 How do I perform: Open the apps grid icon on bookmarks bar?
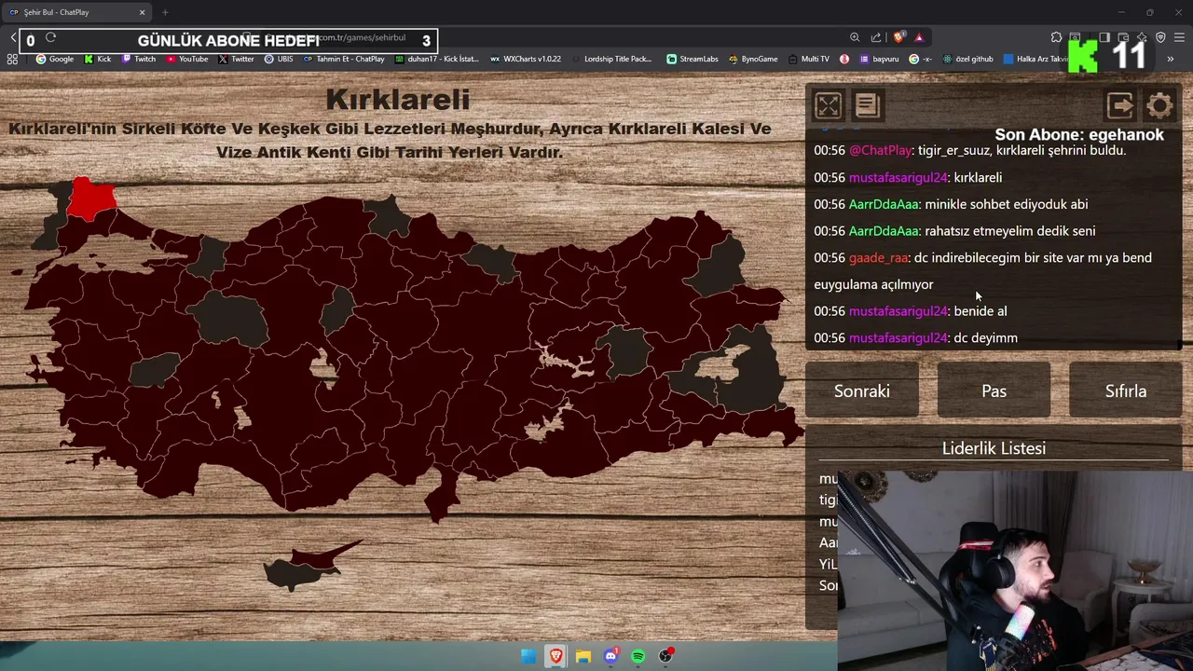[x=12, y=59]
